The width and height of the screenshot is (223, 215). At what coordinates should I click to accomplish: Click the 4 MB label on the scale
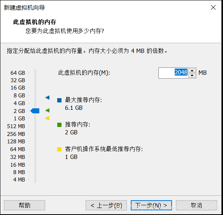(19, 180)
